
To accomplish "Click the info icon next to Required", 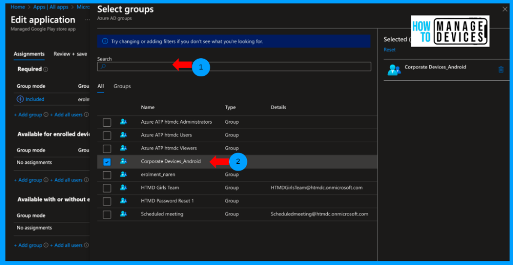I will click(46, 69).
